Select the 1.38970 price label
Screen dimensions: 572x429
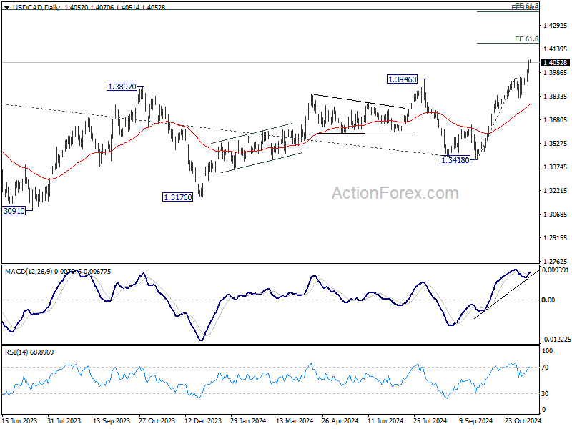[x=122, y=87]
